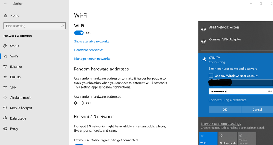Check Use my Windows user account
Image resolution: width=273 pixels, height=145 pixels.
[211, 76]
